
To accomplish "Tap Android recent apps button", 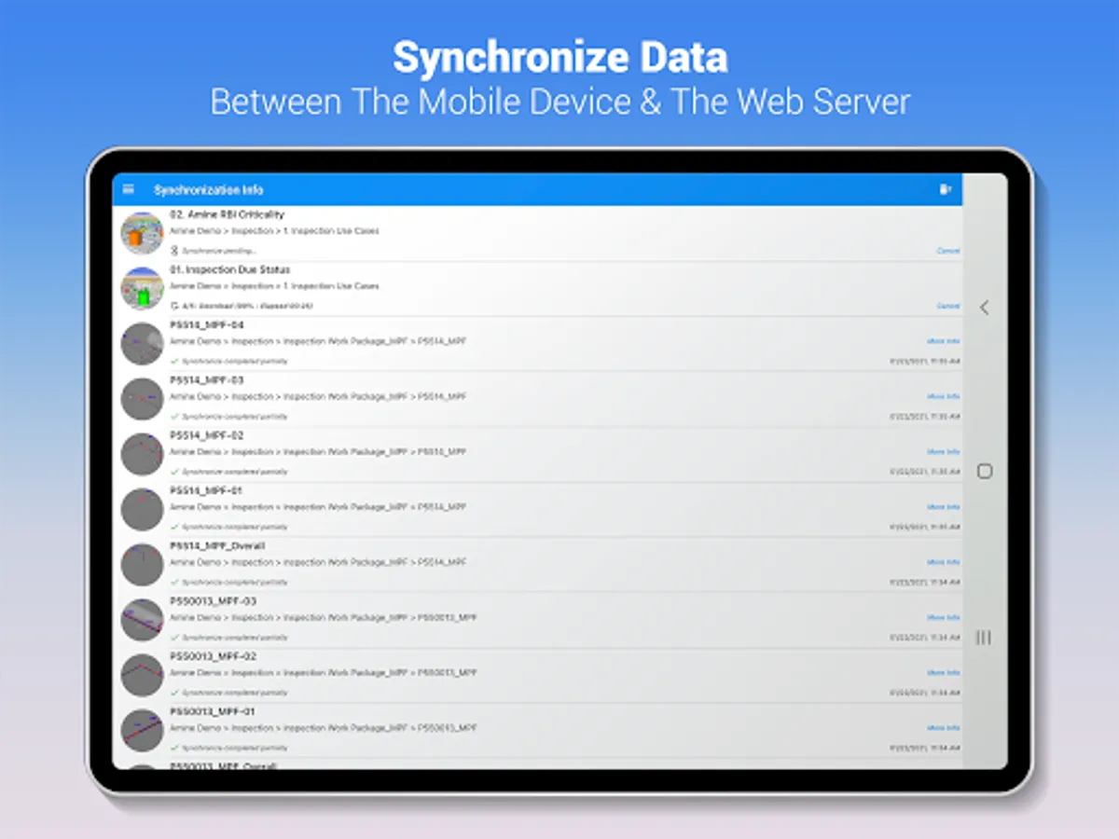I will click(x=984, y=638).
